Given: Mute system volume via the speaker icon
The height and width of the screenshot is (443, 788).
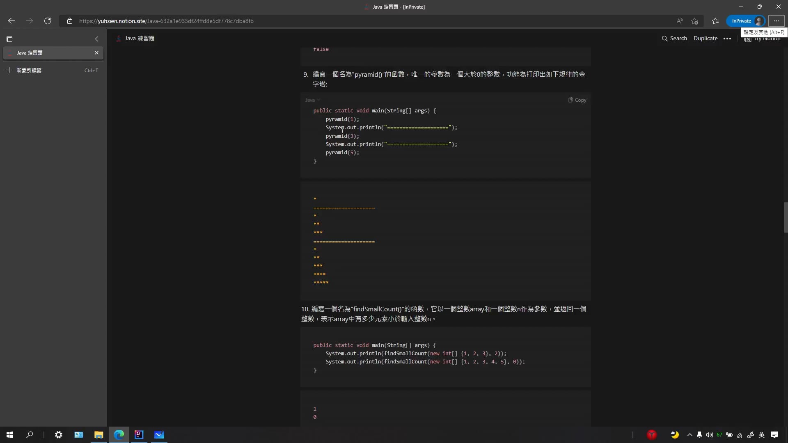Looking at the screenshot, I should coord(710,435).
